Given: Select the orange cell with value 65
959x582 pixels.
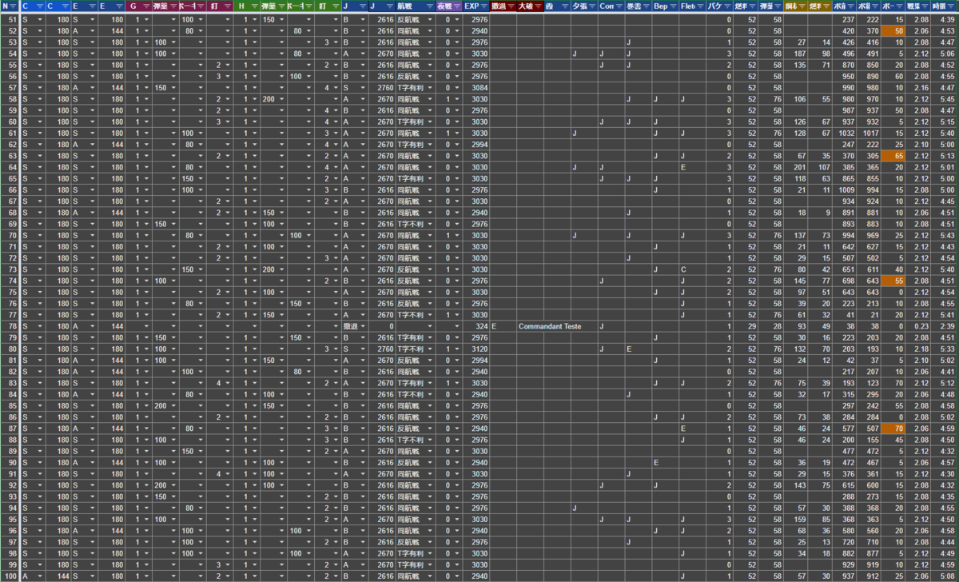Looking at the screenshot, I should click(x=894, y=156).
